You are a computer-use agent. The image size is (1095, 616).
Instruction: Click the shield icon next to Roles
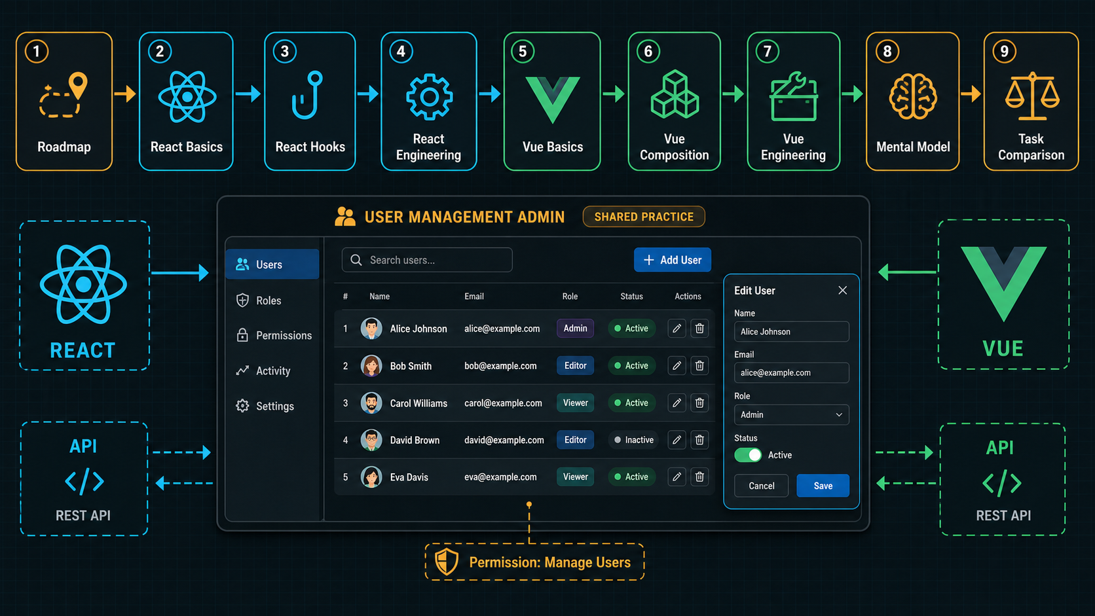coord(242,300)
